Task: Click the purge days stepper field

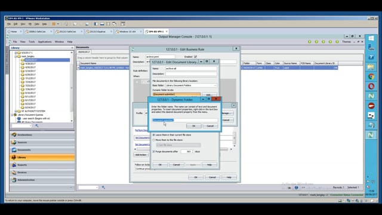Action: pyautogui.click(x=187, y=152)
